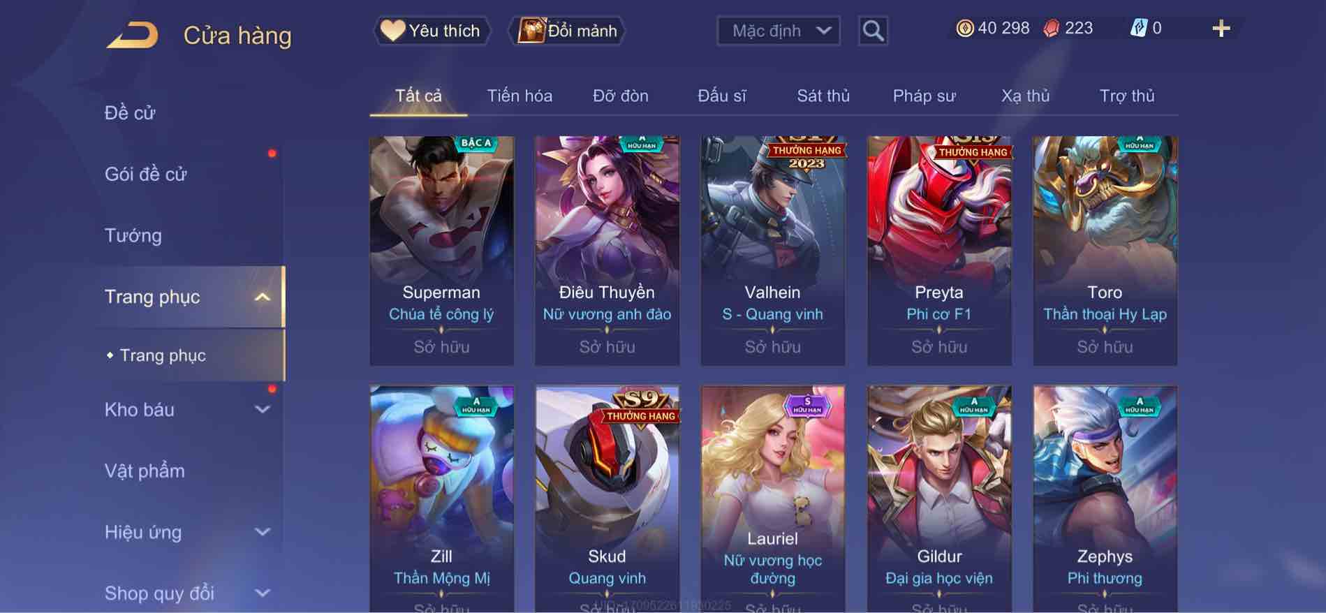Expand the Hiệu ứng sidebar section
The image size is (1326, 613).
tap(263, 532)
